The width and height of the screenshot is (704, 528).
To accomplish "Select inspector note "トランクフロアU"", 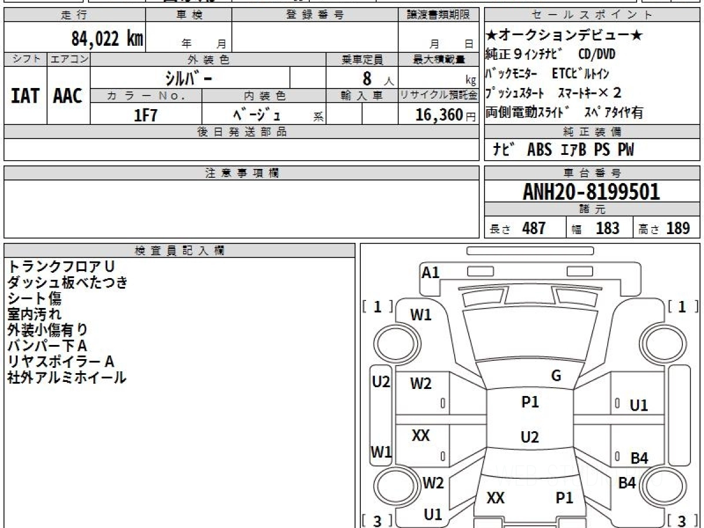I will 61,267.
